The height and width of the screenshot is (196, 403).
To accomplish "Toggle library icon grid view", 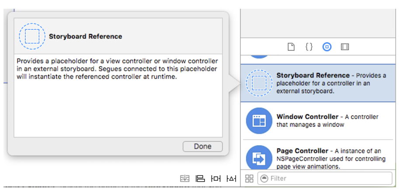I will tap(249, 178).
